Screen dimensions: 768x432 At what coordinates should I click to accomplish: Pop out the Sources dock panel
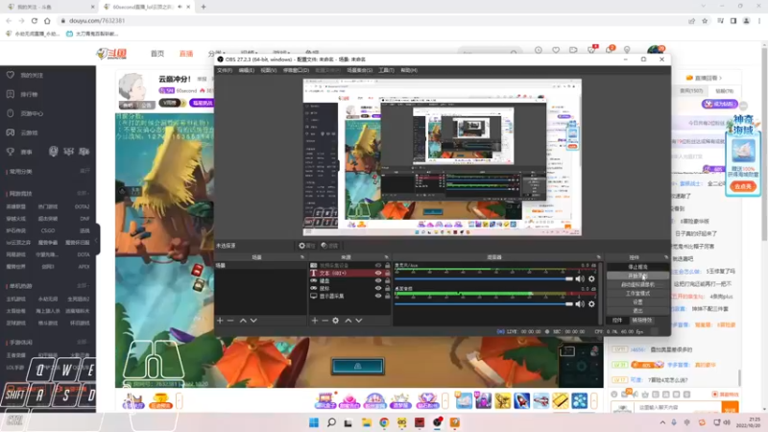[387, 257]
